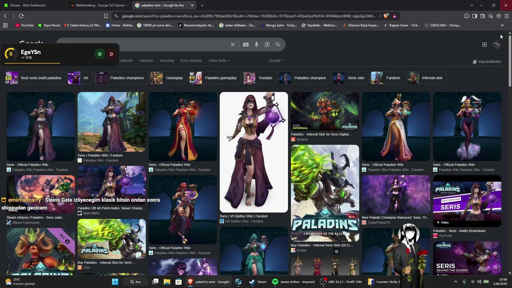Expand the Araçlar tools dropdown
This screenshot has height=288, width=512.
click(277, 61)
